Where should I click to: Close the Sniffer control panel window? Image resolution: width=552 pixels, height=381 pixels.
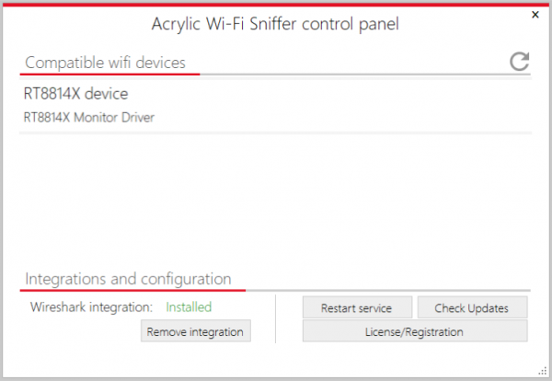(x=535, y=15)
